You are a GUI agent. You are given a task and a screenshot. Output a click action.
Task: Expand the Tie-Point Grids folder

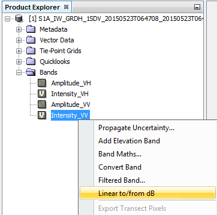tap(19, 51)
